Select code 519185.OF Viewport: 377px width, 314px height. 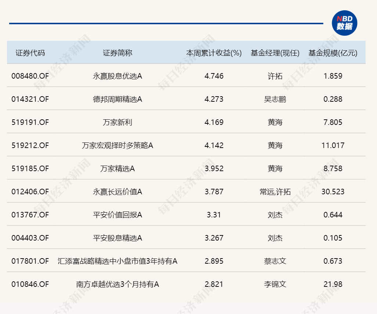tap(30, 169)
